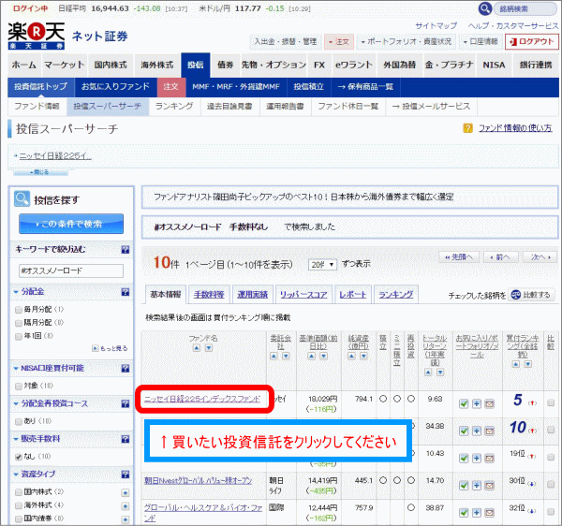Sort 委託会社 column ascending arrow
This screenshot has width=562, height=526.
(274, 356)
